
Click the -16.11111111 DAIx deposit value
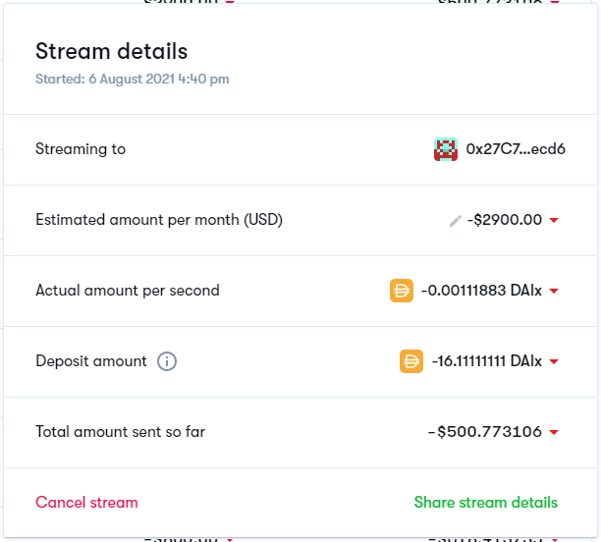[487, 361]
